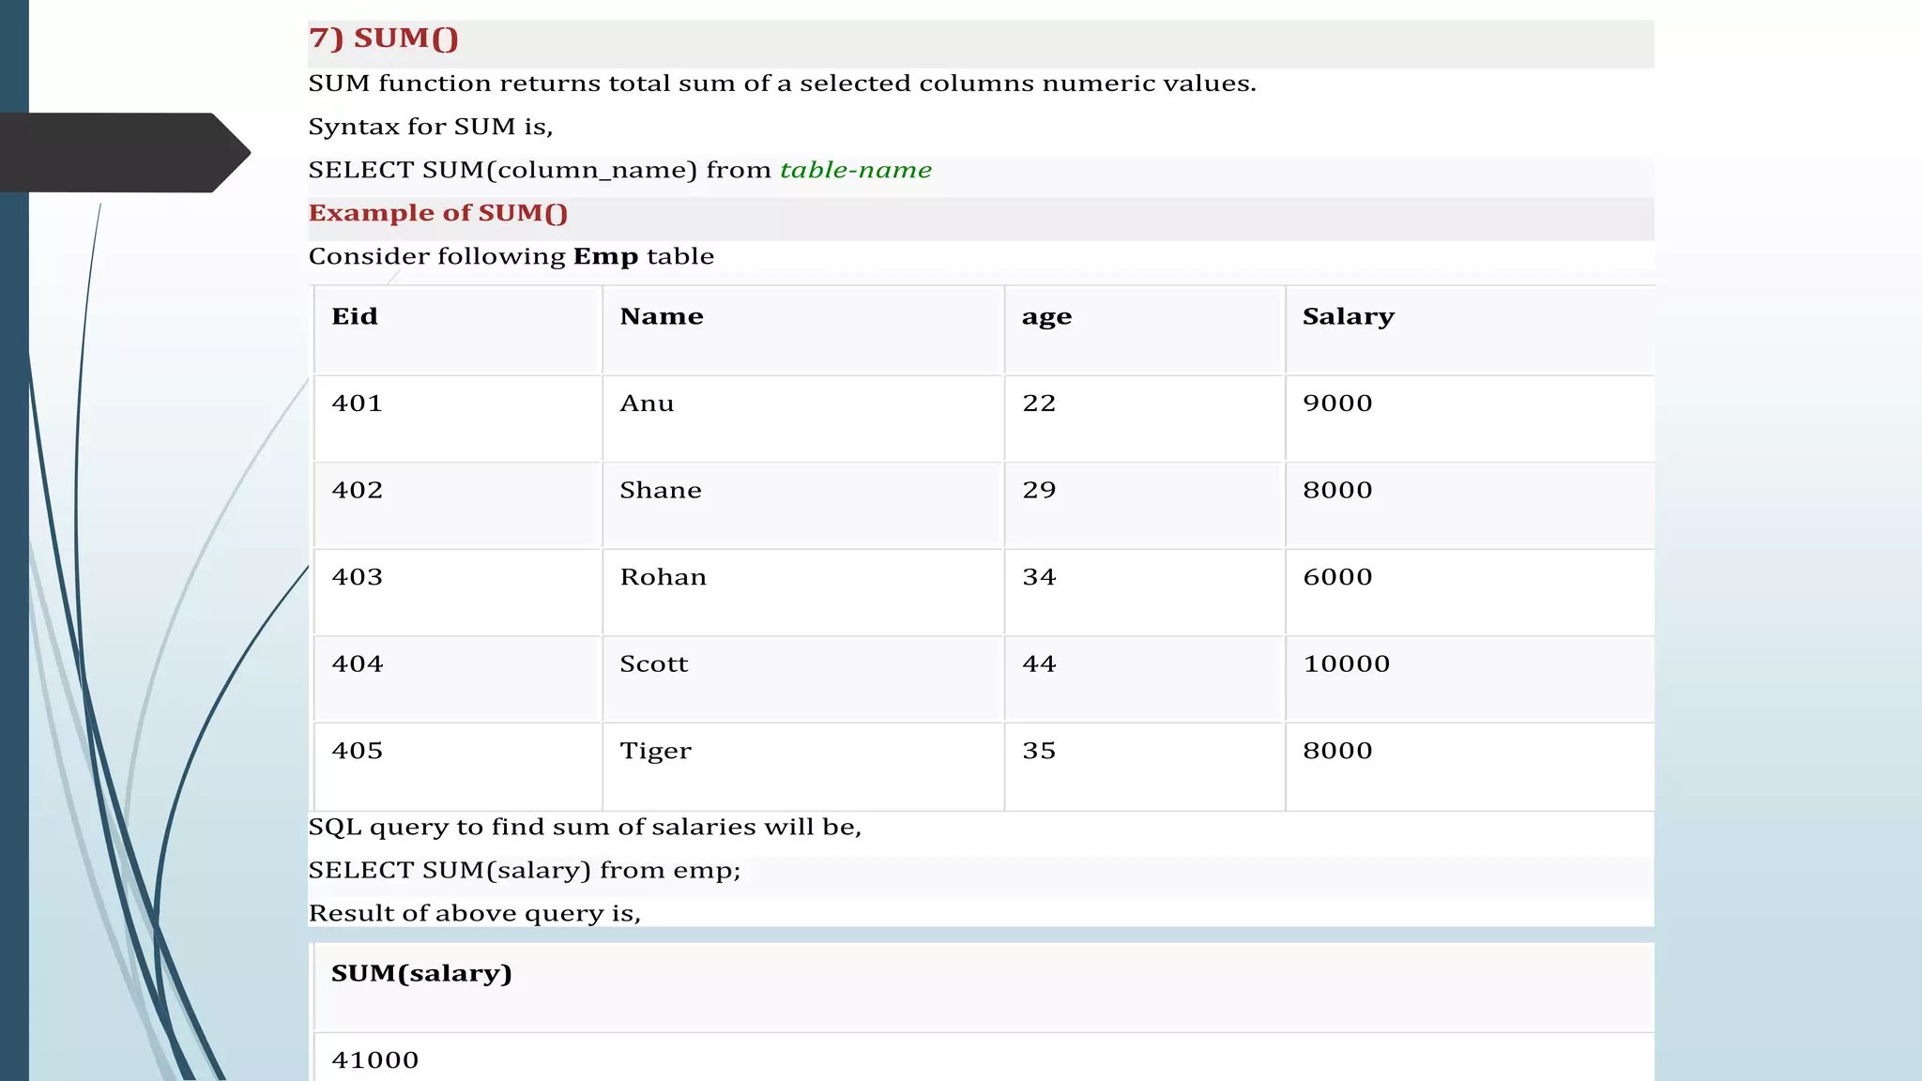Click the 'SUM function returns total sum' sentence
Screen dimensions: 1922x1081
point(783,84)
